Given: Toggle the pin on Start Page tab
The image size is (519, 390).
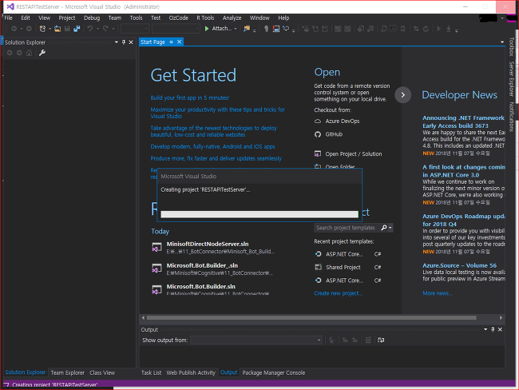Looking at the screenshot, I should 171,42.
